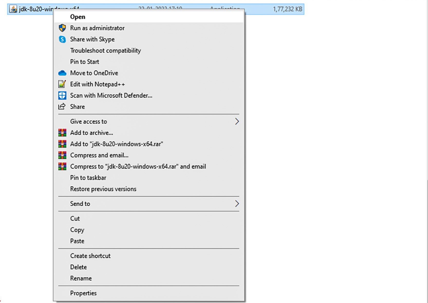Click the Run as administrator shield icon

tap(62, 28)
